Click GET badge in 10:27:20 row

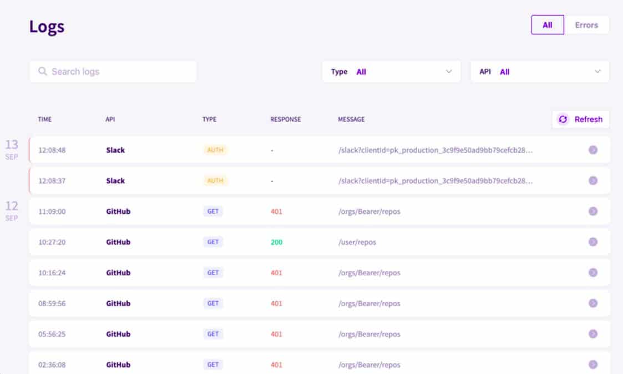click(213, 241)
